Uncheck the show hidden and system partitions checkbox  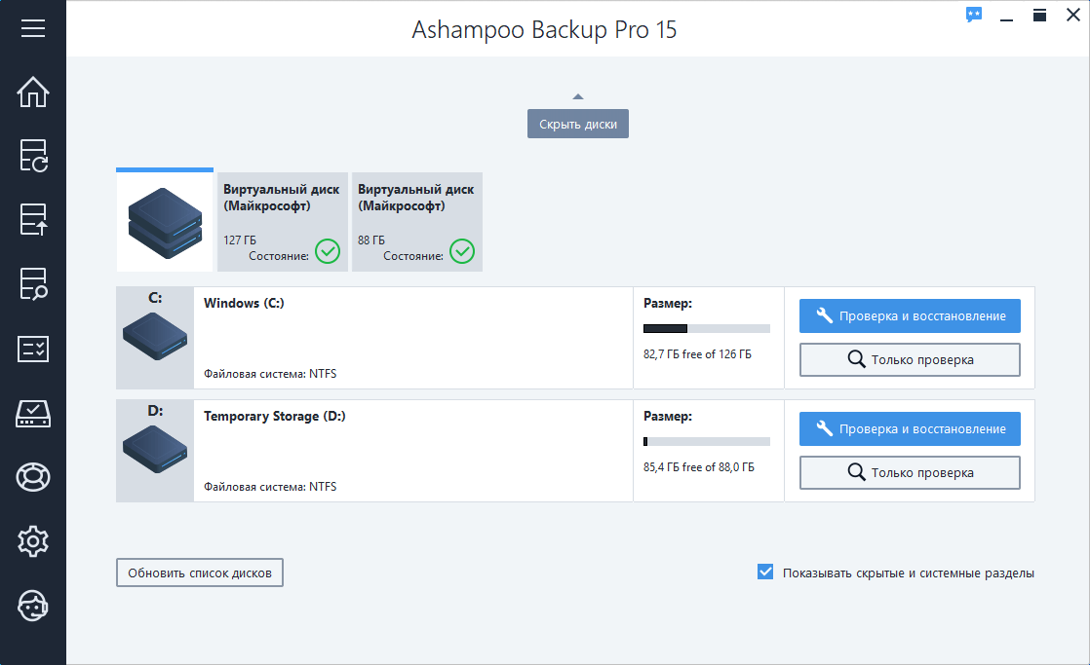click(765, 573)
